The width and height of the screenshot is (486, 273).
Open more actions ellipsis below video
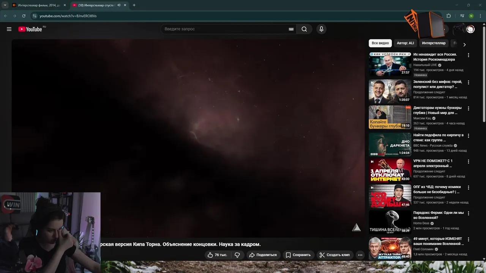click(x=360, y=255)
